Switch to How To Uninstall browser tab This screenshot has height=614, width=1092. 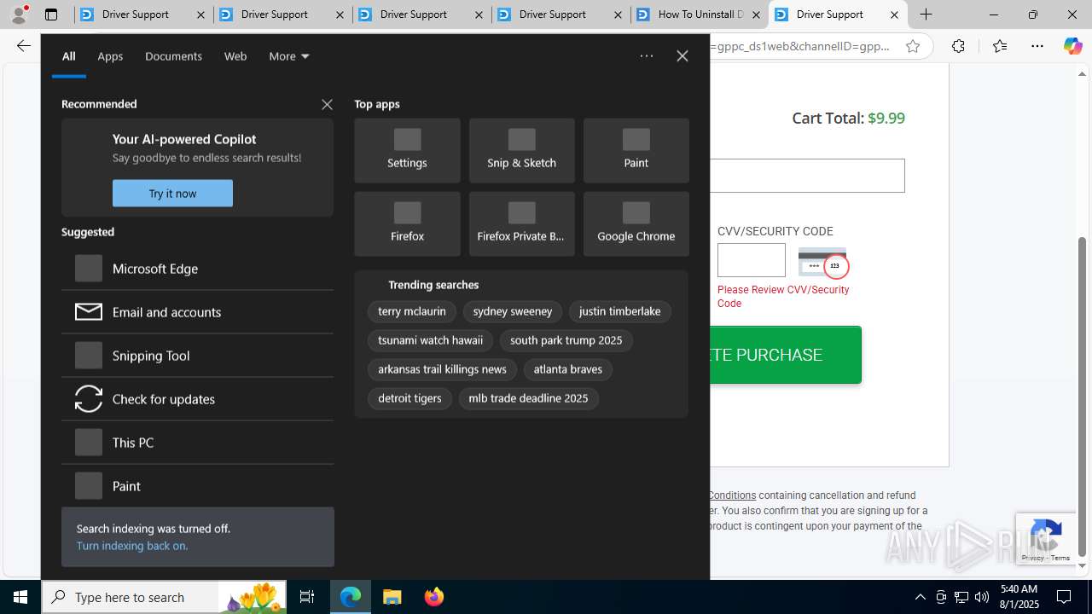699,14
